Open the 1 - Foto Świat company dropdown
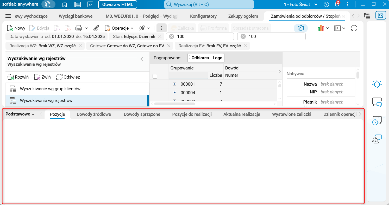This screenshot has width=389, height=205. [301, 4]
